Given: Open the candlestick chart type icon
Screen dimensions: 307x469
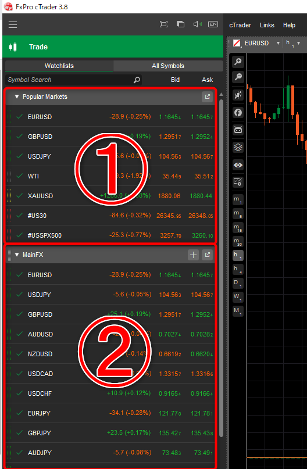Looking at the screenshot, I should coord(238,95).
